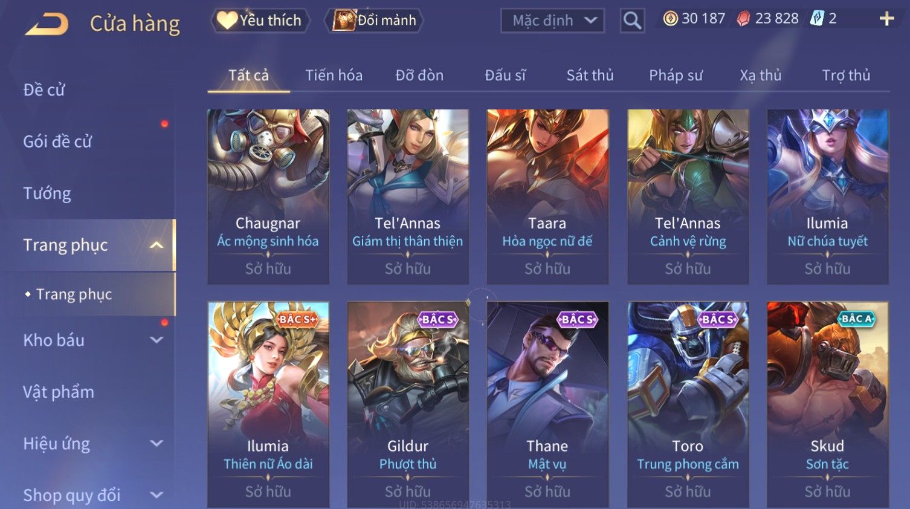Open Tướng in the sidebar
Viewport: 910px width, 509px height.
tap(47, 193)
